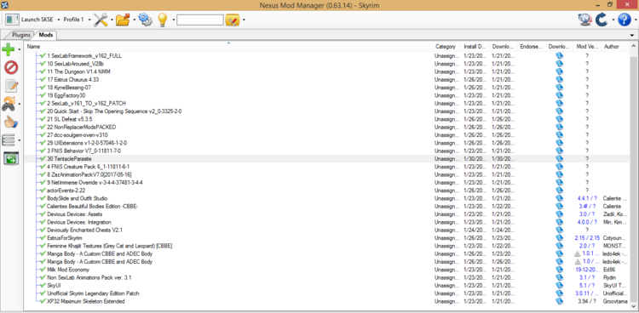Click download icon for XP32 Maximum Skeleton Extended

(560, 301)
